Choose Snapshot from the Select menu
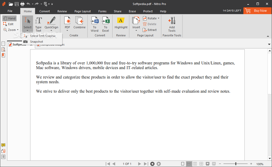The height and width of the screenshot is (167, 272). [x=36, y=42]
